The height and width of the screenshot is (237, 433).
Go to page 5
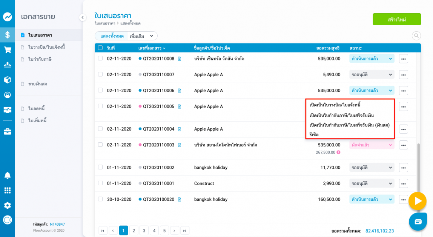[x=164, y=230]
